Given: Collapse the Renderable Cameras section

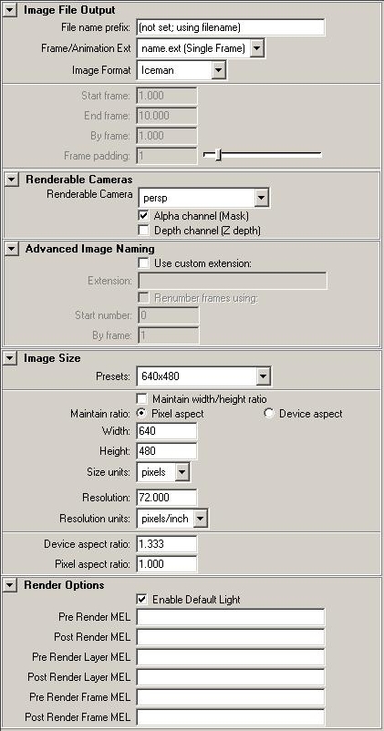Looking at the screenshot, I should pos(12,180).
